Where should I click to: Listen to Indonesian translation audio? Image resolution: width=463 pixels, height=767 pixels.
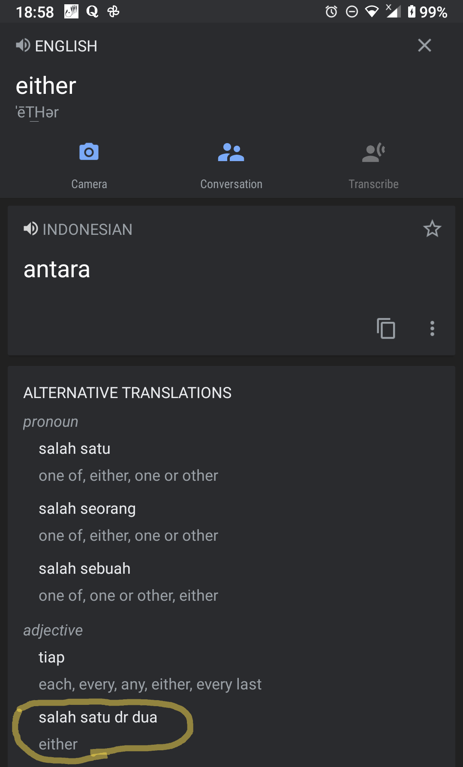click(x=31, y=229)
